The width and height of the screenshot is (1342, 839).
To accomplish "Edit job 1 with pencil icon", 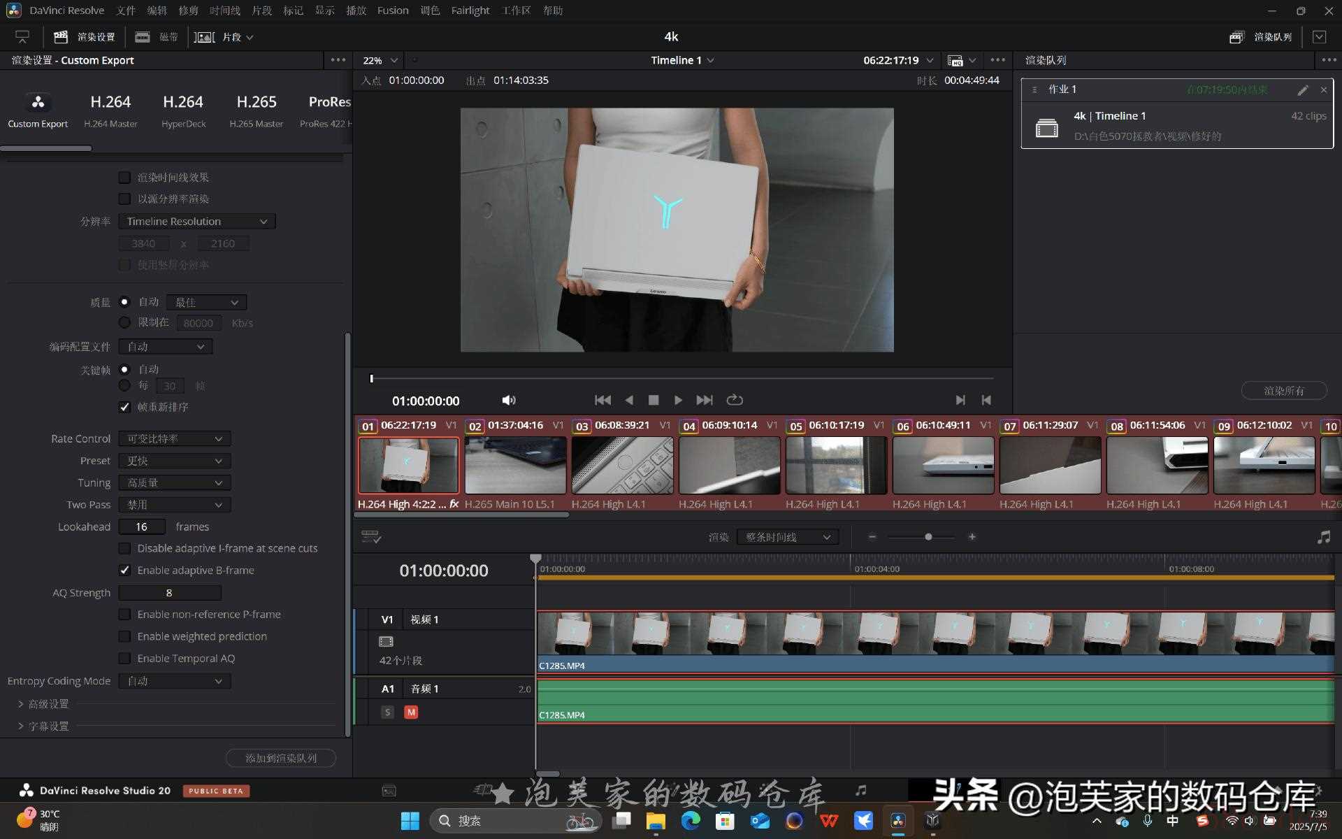I will [1303, 89].
